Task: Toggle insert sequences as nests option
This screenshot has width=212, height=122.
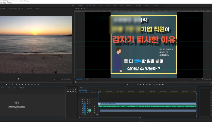Action: coord(80,92)
